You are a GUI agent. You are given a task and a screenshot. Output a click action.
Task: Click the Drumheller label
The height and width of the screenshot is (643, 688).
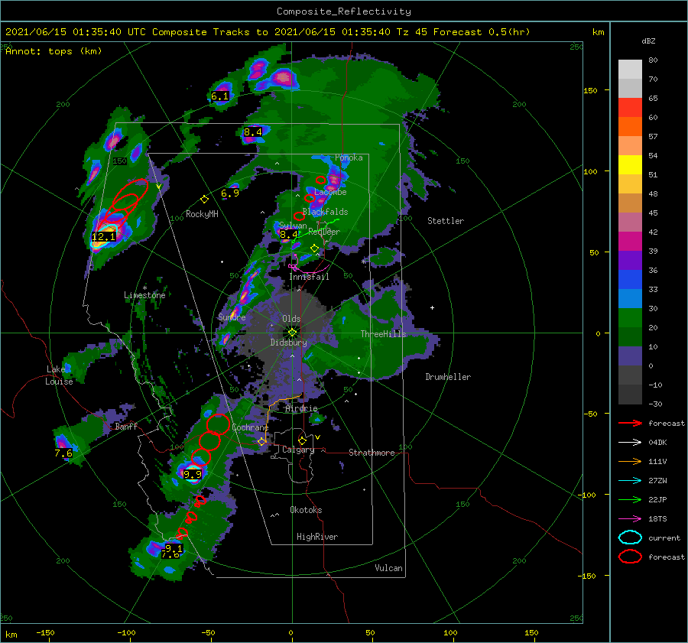(448, 377)
